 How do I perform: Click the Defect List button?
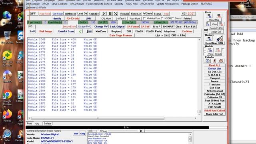click(x=214, y=68)
